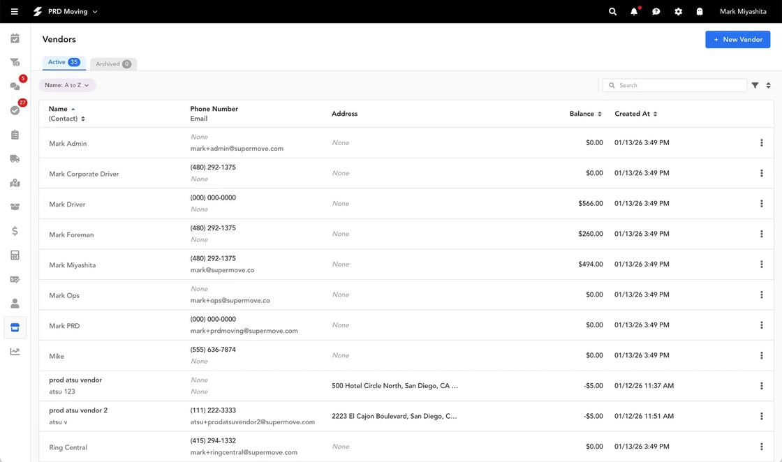782x462 pixels.
Task: Open the person sidebar icon
Action: click(15, 303)
